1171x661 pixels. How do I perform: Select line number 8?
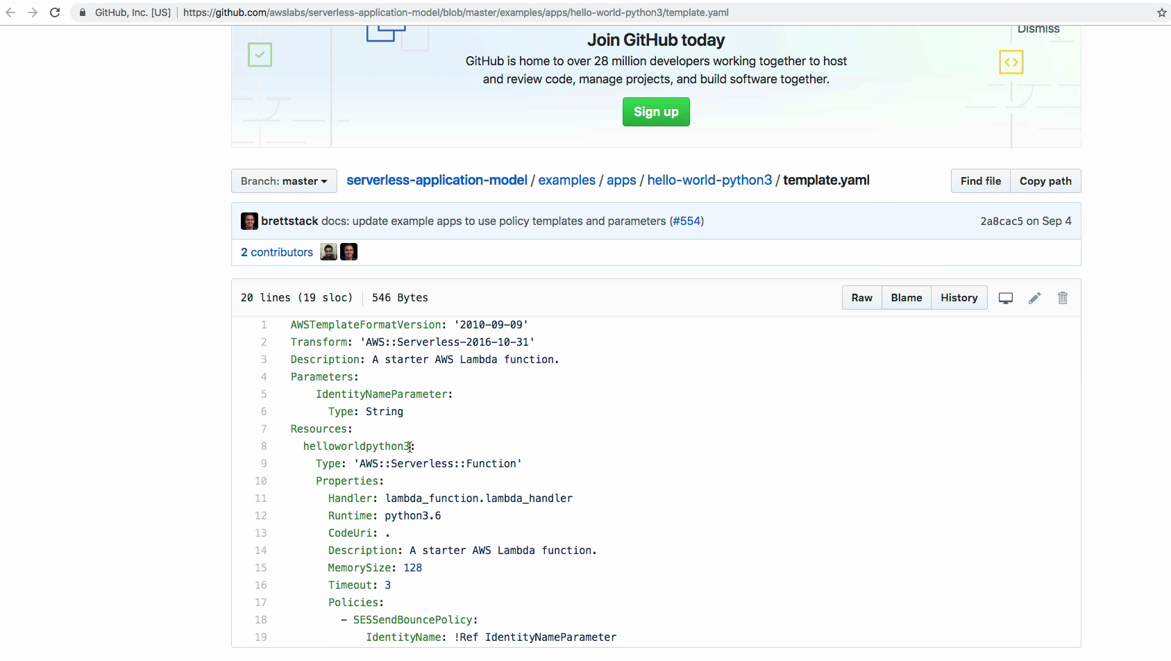(x=264, y=446)
